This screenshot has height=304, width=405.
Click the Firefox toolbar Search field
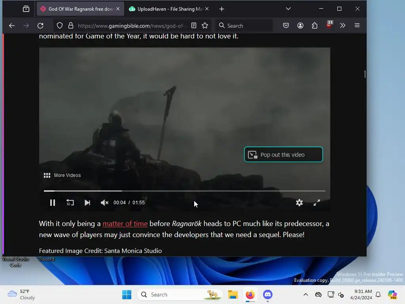244,26
